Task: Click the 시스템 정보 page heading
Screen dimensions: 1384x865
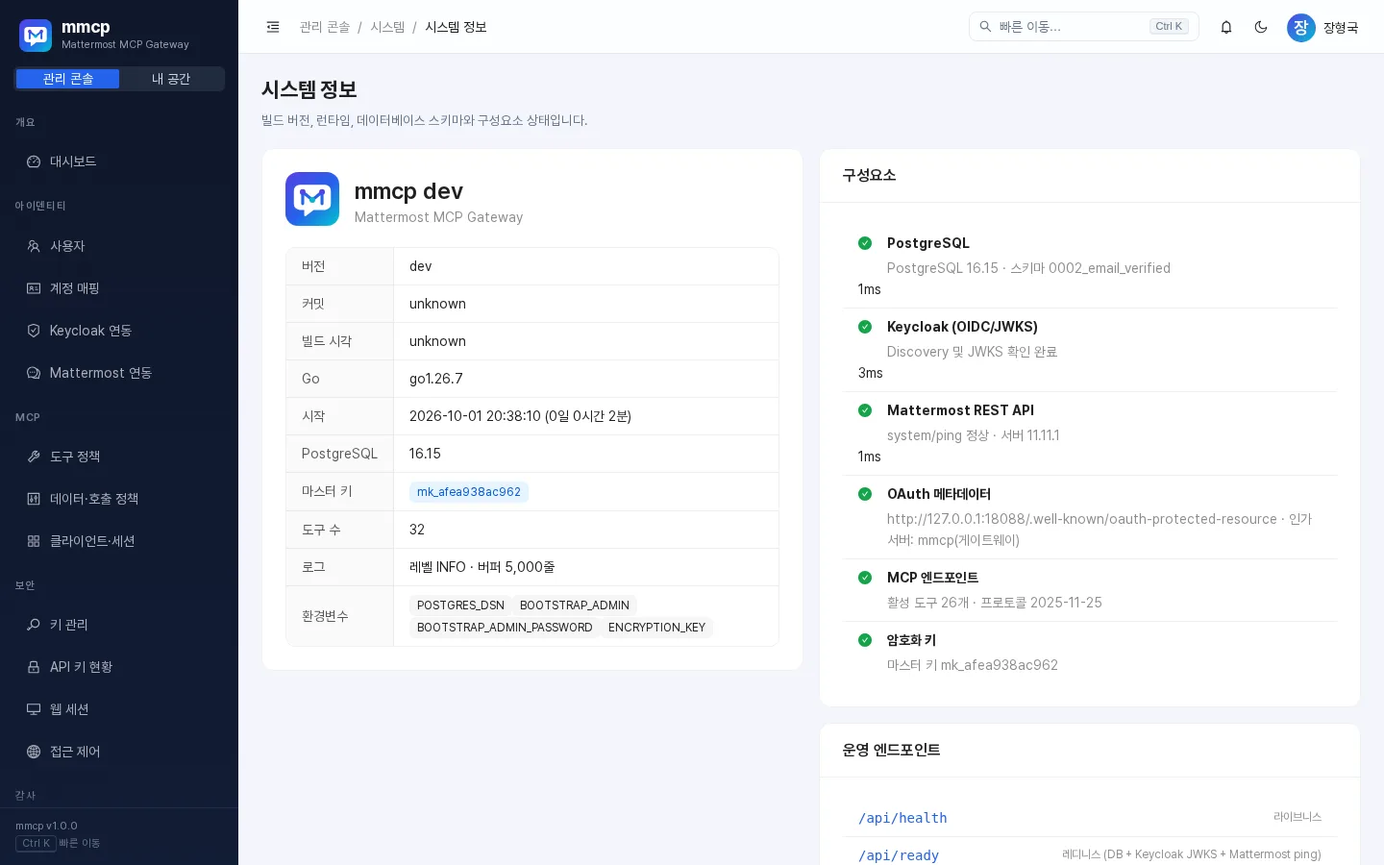Action: [x=309, y=89]
